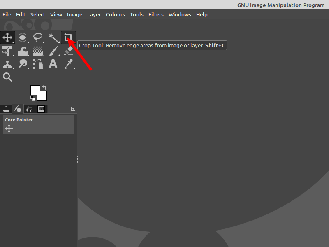329x247 pixels.
Task: Pick the Free Select lasso tool
Action: (38, 37)
